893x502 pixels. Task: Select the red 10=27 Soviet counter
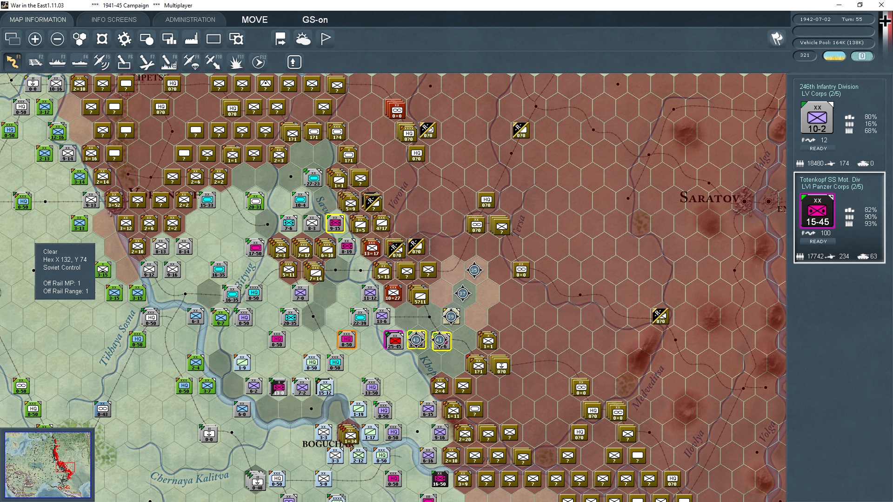(x=393, y=294)
